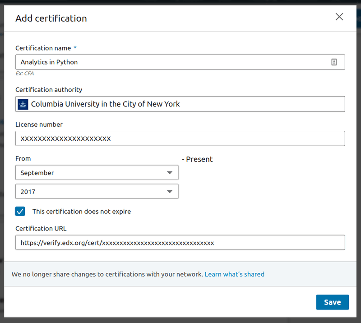Image resolution: width=361 pixels, height=323 pixels.
Task: Click the Columbia University crown logo
Action: click(x=23, y=104)
